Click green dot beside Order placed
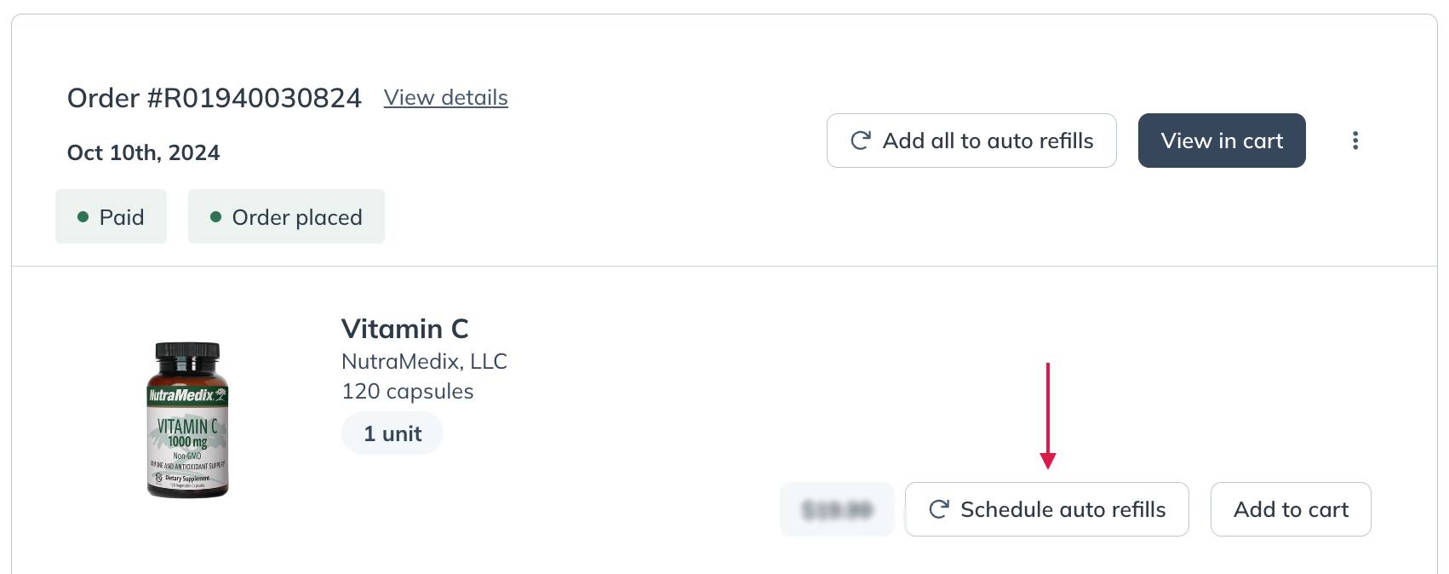Viewport: 1449px width, 574px height. (215, 217)
